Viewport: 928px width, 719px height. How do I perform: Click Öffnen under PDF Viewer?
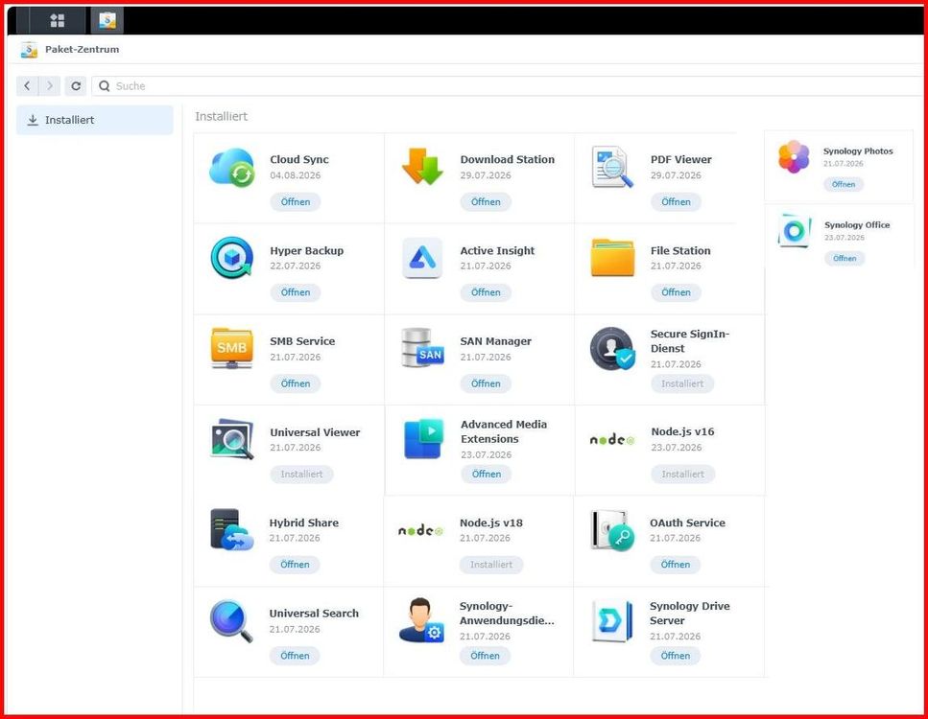click(676, 202)
